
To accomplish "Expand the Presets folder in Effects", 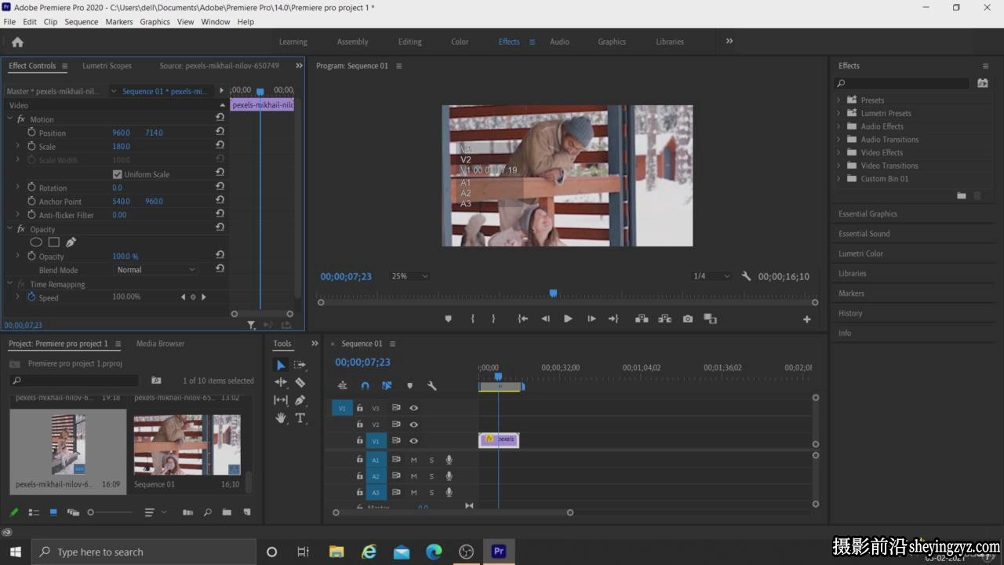I will click(x=838, y=100).
